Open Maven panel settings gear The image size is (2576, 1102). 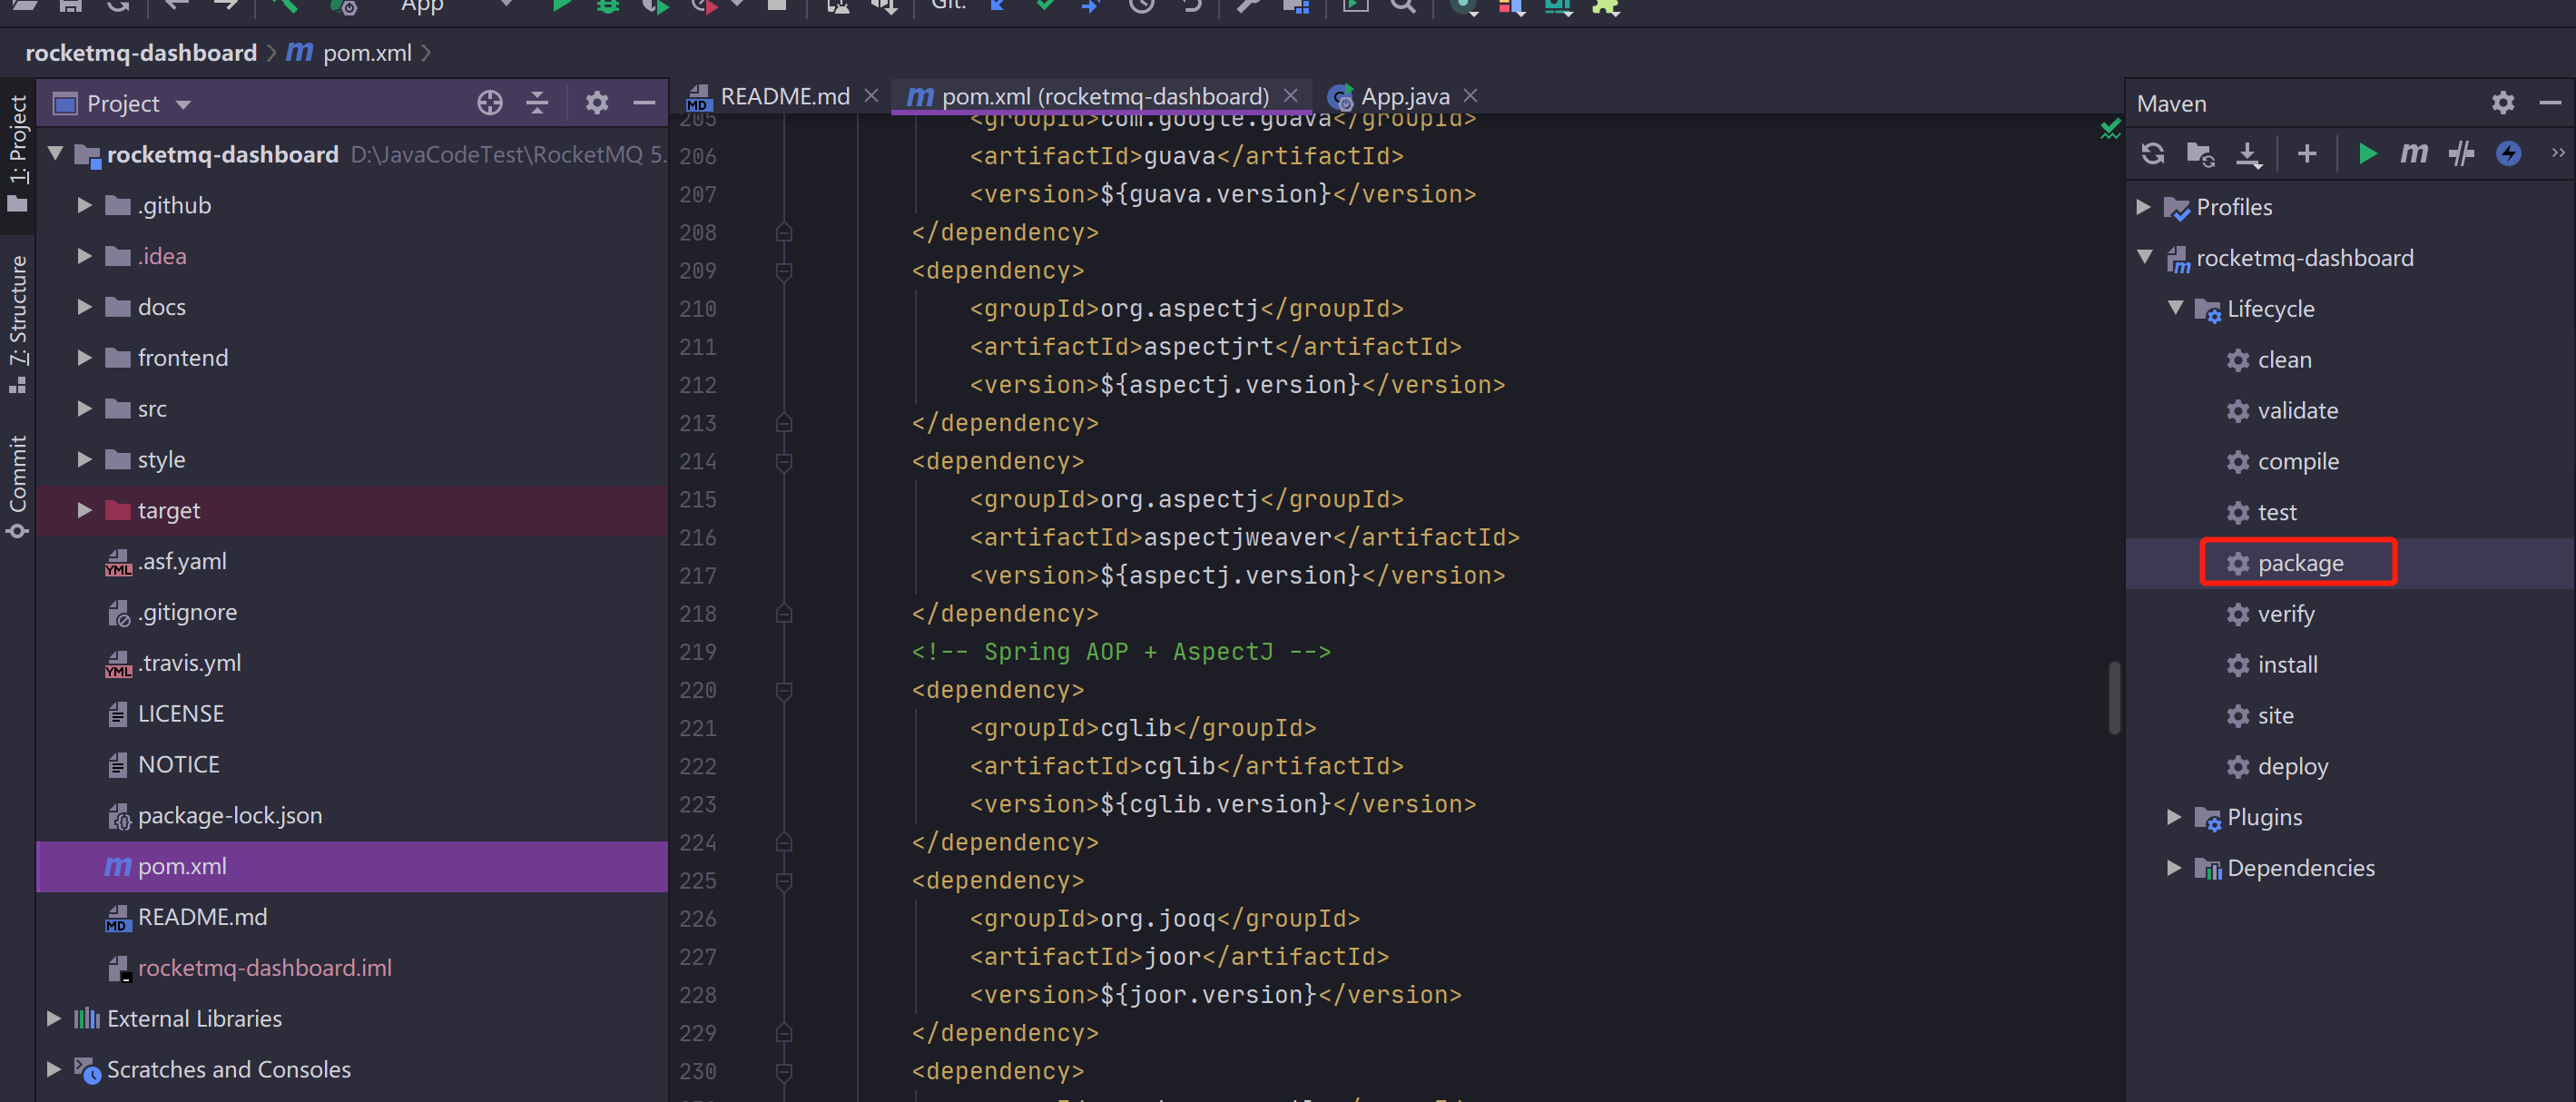[2502, 103]
